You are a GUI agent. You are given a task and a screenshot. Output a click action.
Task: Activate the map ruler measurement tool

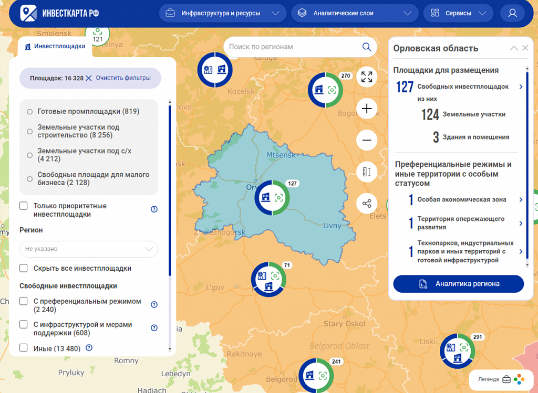[367, 172]
